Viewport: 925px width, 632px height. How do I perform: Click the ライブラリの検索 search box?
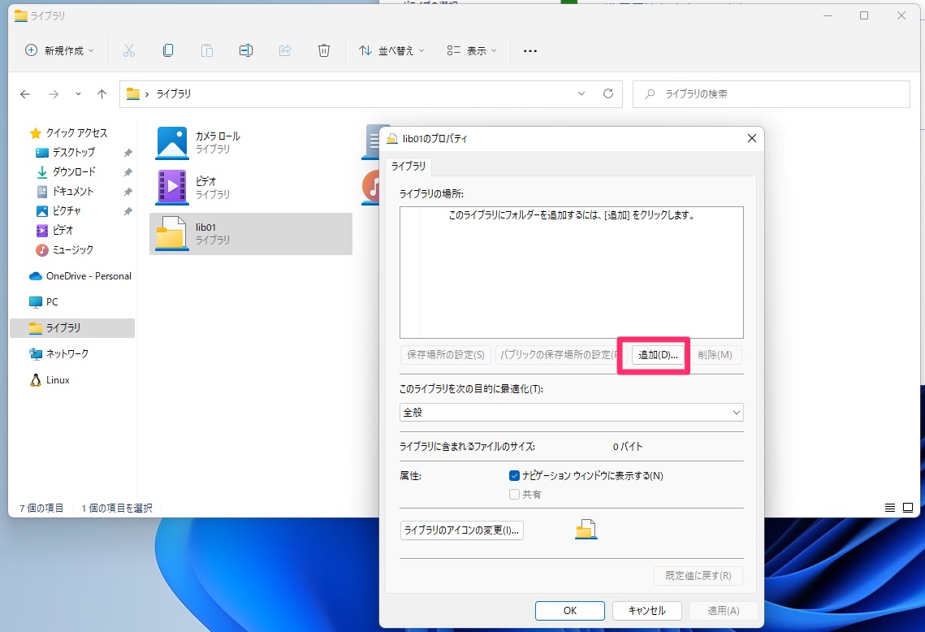click(771, 94)
